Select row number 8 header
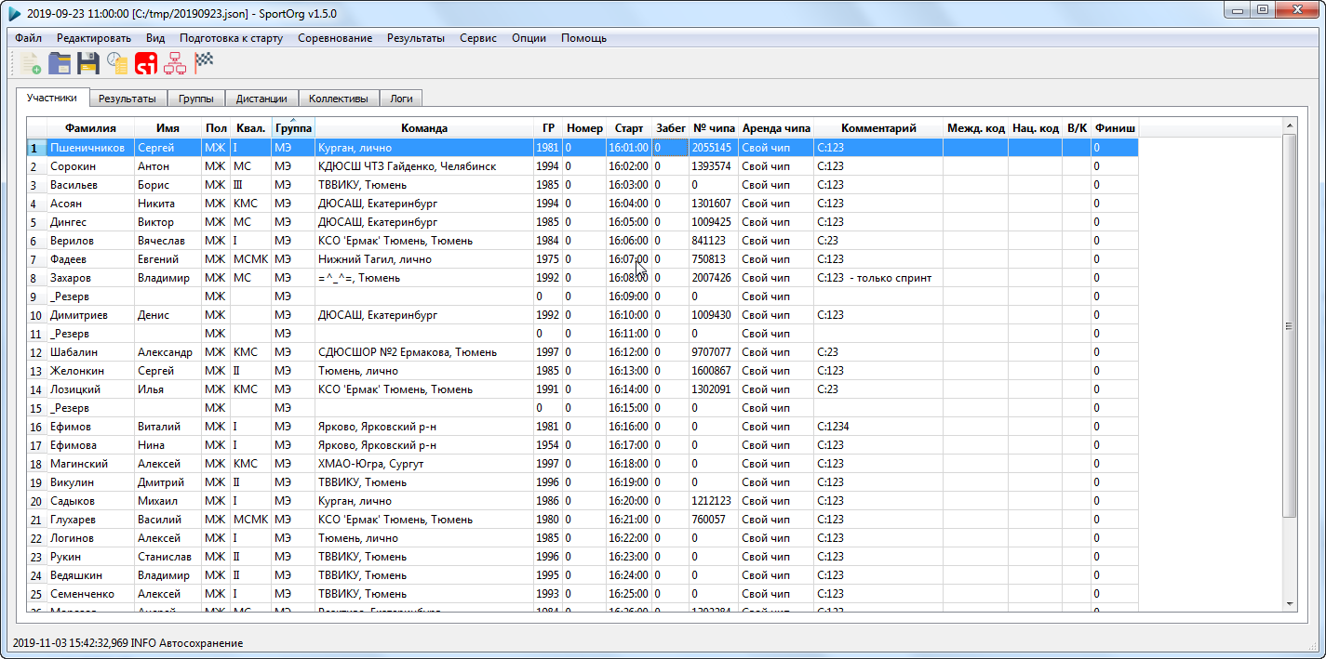The width and height of the screenshot is (1326, 659). coord(36,278)
